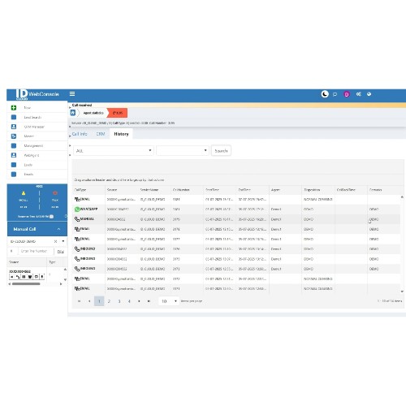
Task: Switch to the Call Info tab
Action: pyautogui.click(x=80, y=134)
